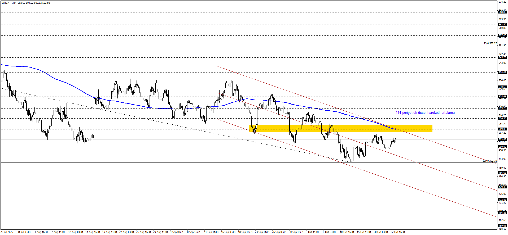Click the 509.05 price level tag
The image size is (508, 235).
pos(502,129)
